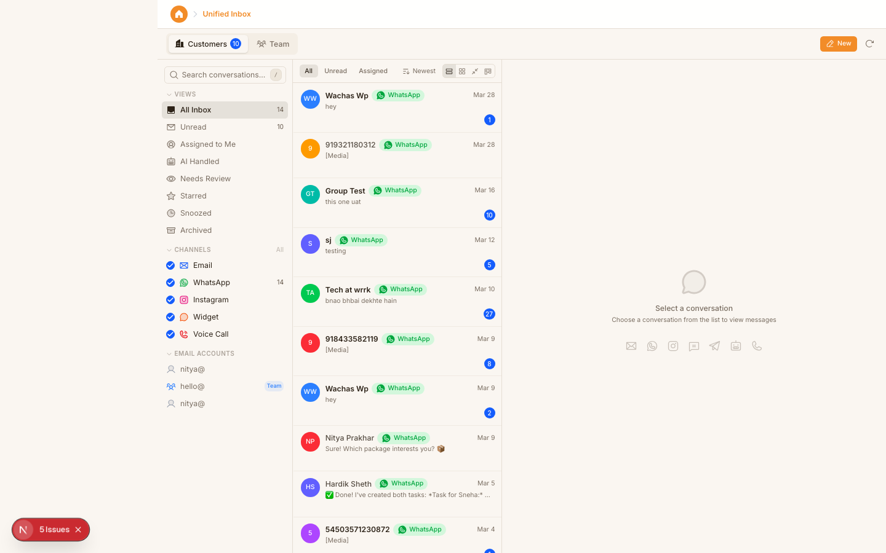Open the Unread conversations tab
Image resolution: width=886 pixels, height=553 pixels.
[x=335, y=71]
